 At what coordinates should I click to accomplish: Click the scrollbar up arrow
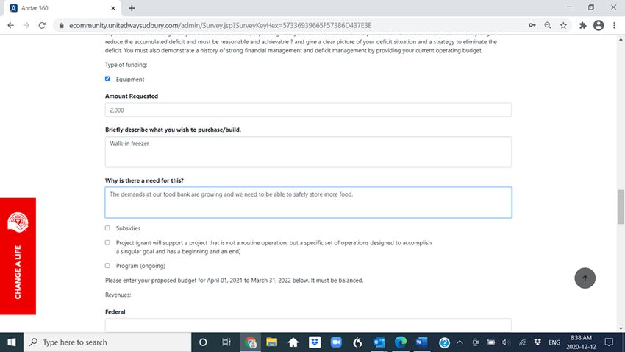(x=621, y=39)
